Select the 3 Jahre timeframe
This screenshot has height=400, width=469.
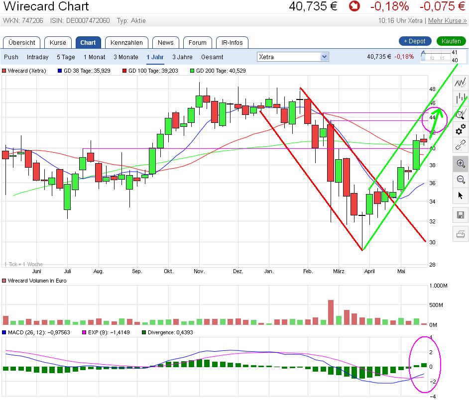(182, 57)
